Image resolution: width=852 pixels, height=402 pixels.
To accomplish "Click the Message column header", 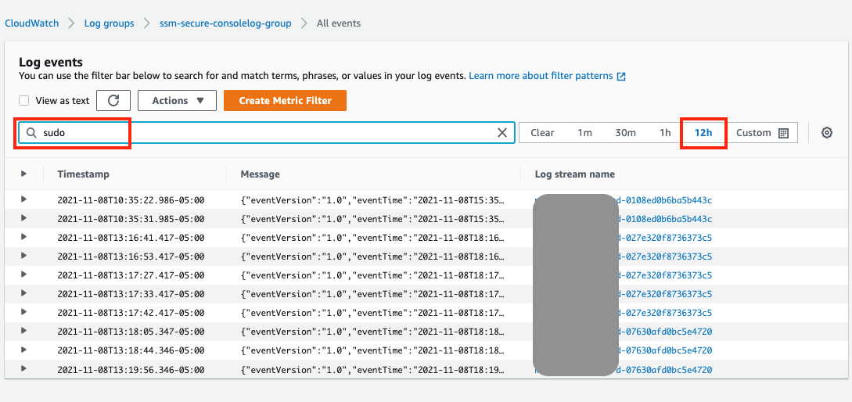I will [x=261, y=174].
